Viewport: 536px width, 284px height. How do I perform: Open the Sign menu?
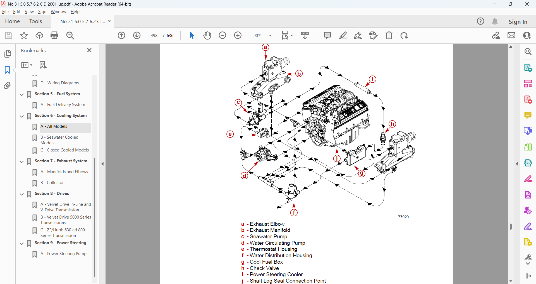pyautogui.click(x=42, y=12)
